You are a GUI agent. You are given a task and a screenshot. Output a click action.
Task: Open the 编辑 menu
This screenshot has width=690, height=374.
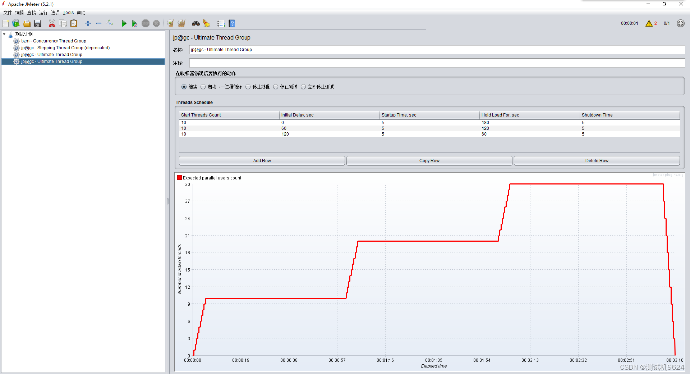tap(19, 13)
